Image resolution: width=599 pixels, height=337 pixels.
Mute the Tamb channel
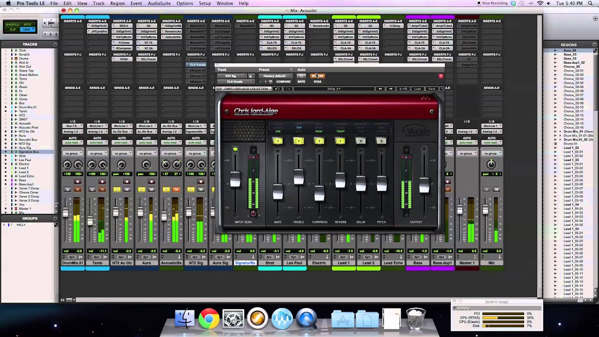point(102,189)
